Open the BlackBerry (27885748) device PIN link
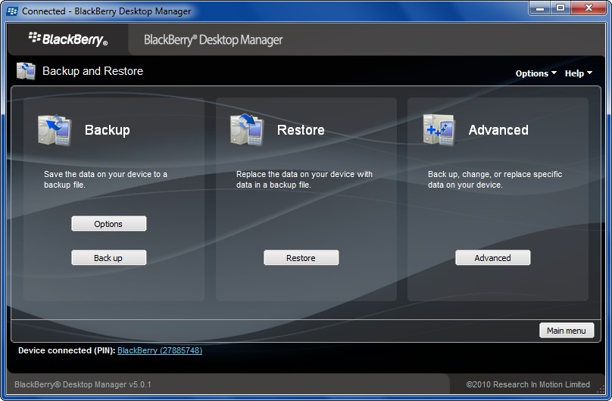 pyautogui.click(x=160, y=350)
